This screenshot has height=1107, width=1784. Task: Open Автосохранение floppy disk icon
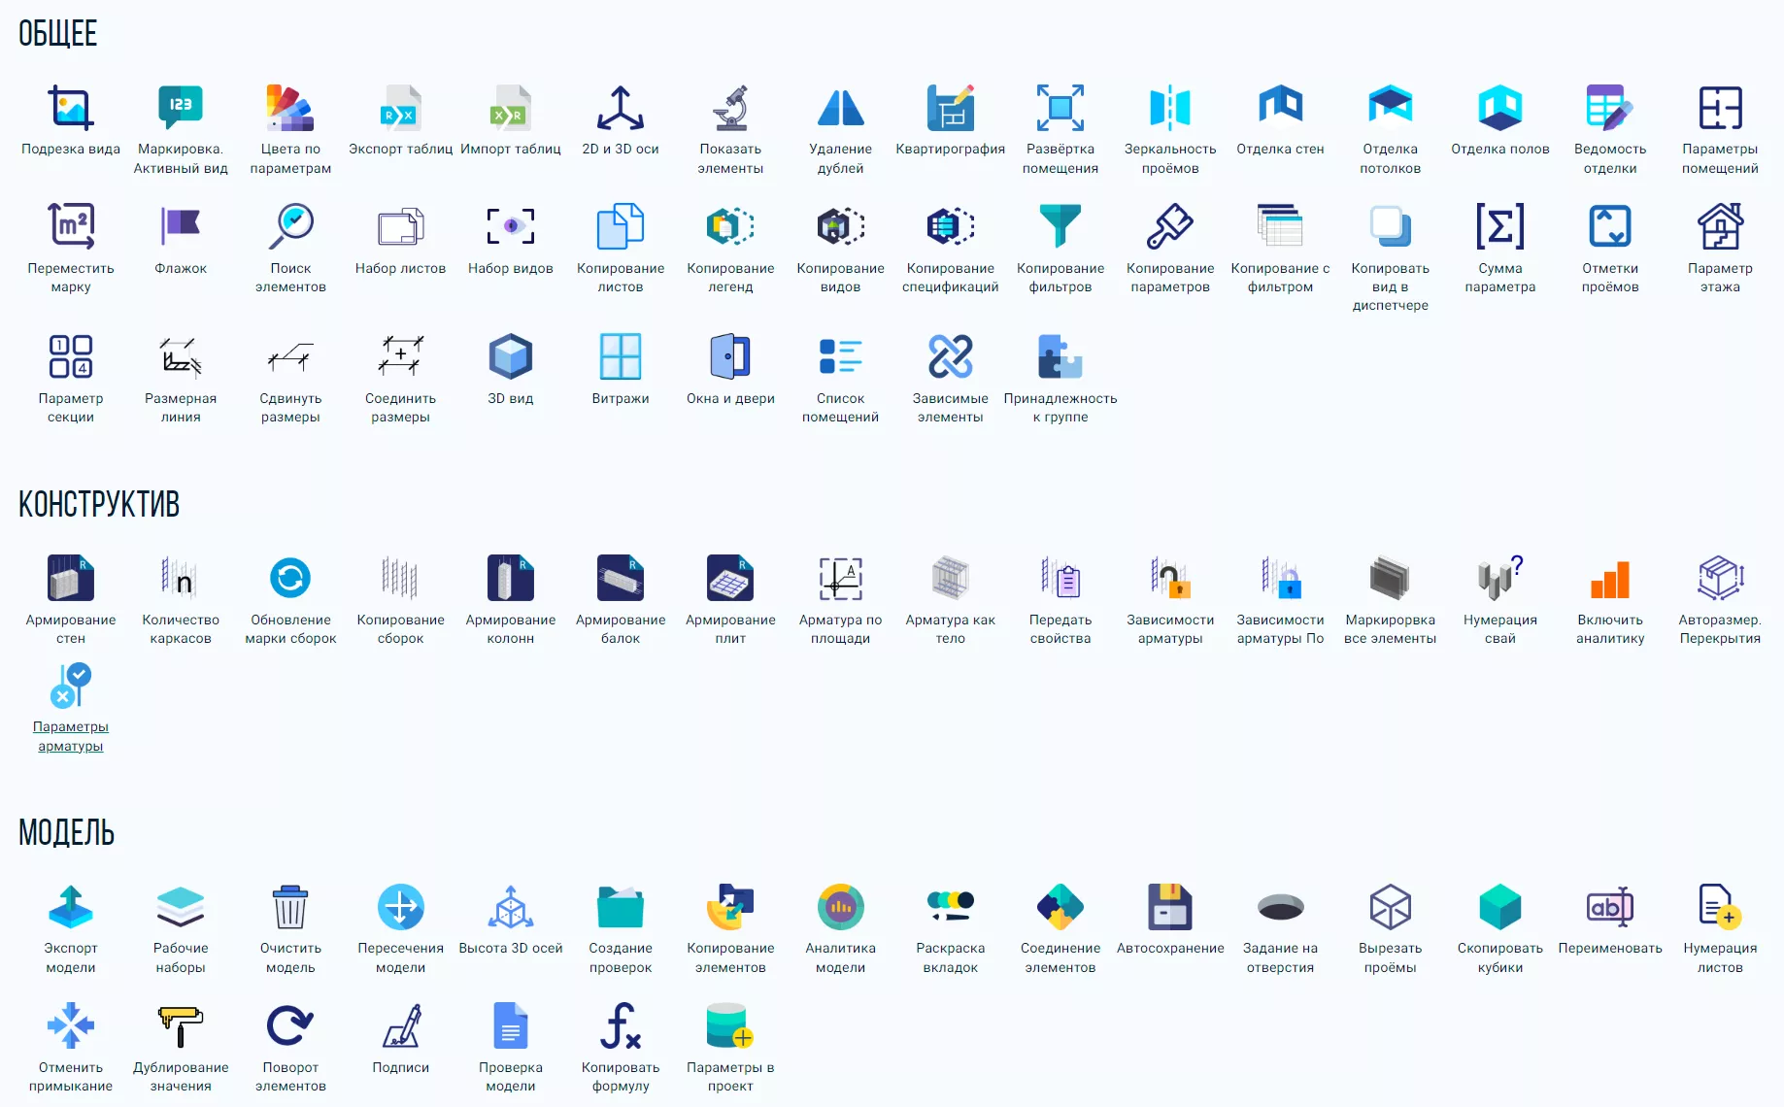coord(1170,907)
